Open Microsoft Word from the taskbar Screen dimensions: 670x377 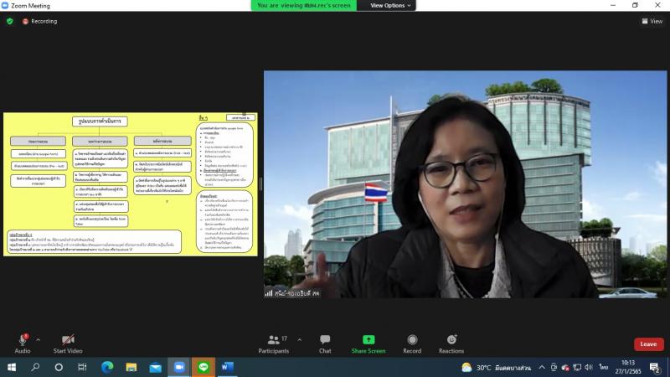[x=227, y=367]
